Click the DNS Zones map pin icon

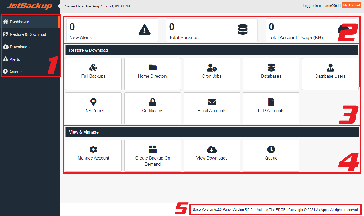[x=93, y=102]
